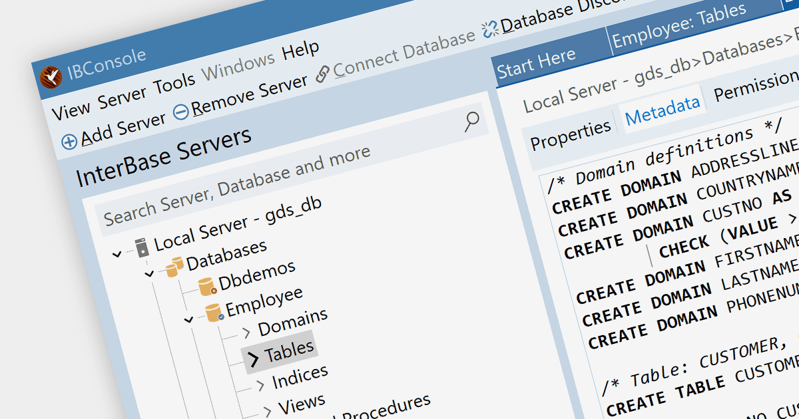Screen dimensions: 799x419
Task: Click the Add Server plus icon
Action: [69, 142]
